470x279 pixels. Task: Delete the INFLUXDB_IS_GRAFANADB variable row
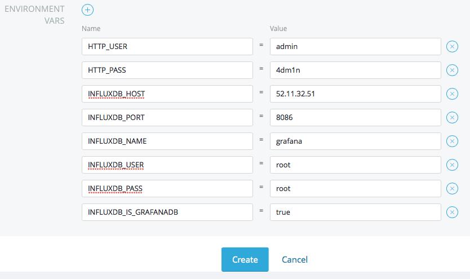[x=452, y=212]
